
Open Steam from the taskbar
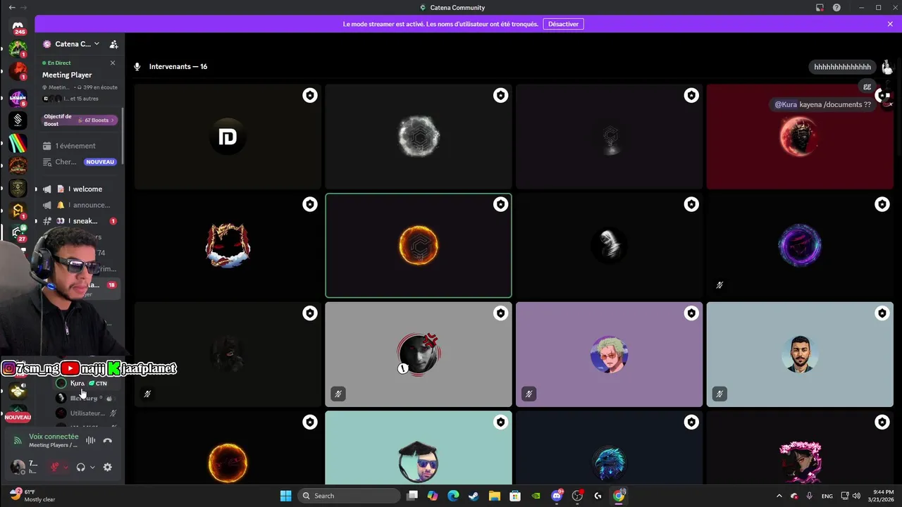pyautogui.click(x=474, y=496)
